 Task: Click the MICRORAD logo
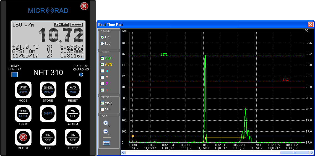(x=48, y=11)
